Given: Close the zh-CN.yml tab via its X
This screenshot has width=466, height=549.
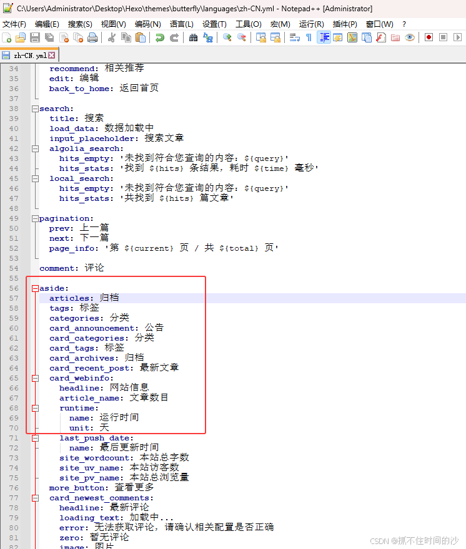Looking at the screenshot, I should (x=52, y=56).
